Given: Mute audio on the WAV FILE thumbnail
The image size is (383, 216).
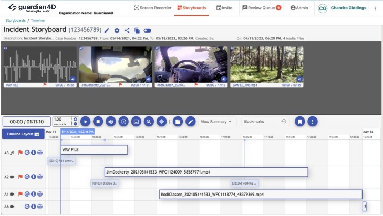Looking at the screenshot, I should tap(73, 79).
